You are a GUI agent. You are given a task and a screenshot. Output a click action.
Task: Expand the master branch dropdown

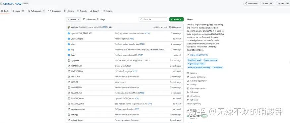tap(73, 20)
